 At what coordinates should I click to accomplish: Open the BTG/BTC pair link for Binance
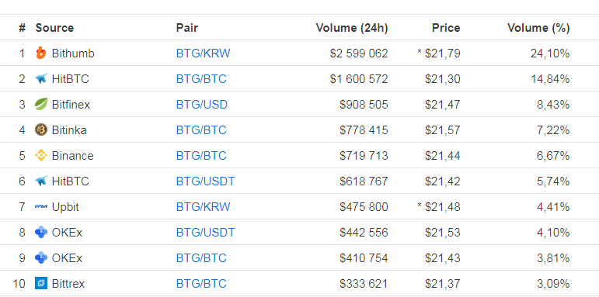tap(201, 156)
